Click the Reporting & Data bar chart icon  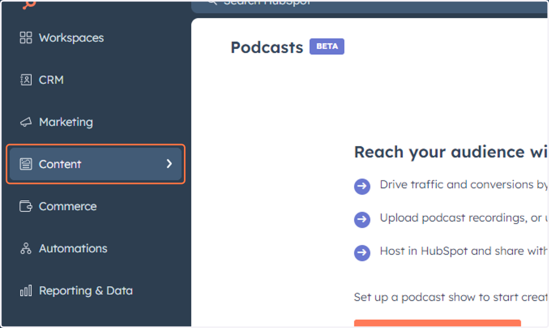click(26, 290)
